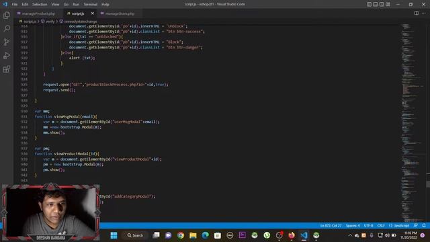Open the Source Control view
430x242 pixels.
click(x=7, y=42)
